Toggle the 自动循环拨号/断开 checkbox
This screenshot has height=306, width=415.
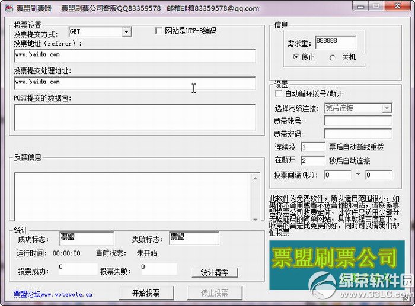point(279,94)
